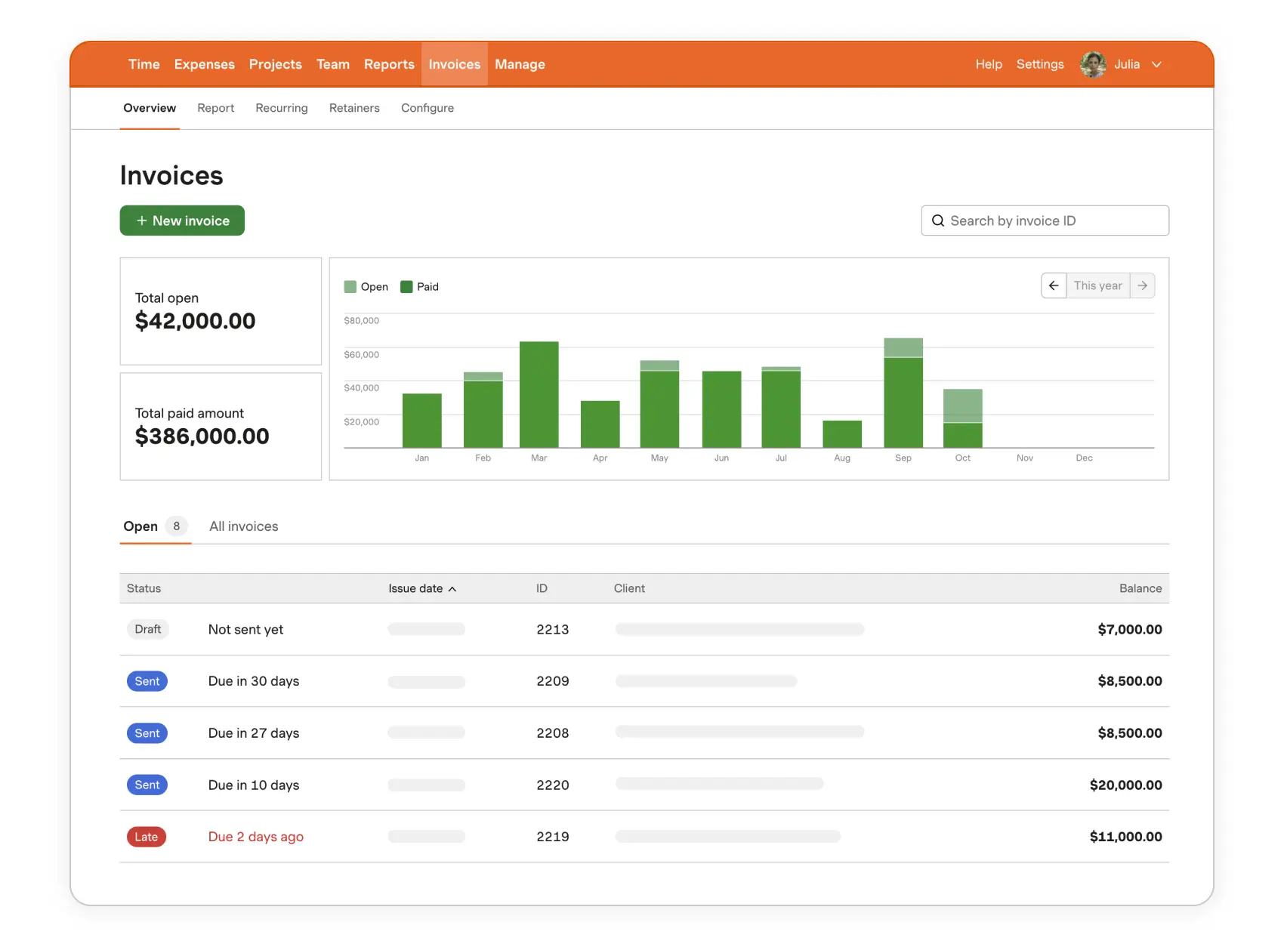Switch to the All invoices tab
This screenshot has width=1284, height=950.
click(243, 526)
